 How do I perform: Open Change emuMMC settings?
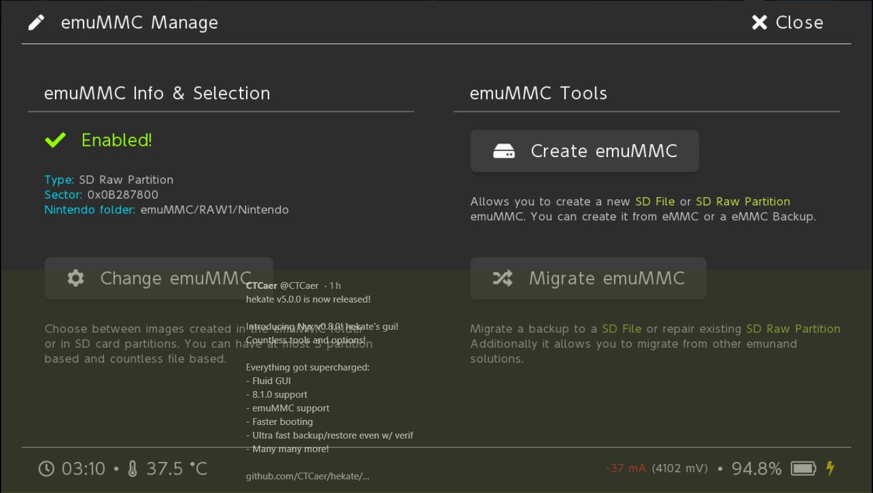tap(159, 278)
